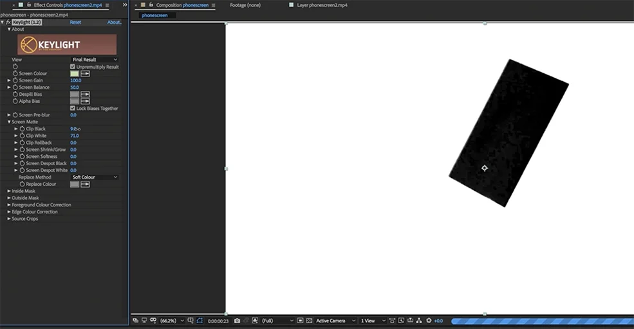Click About link for Keylight
The height and width of the screenshot is (329, 634).
(x=114, y=22)
